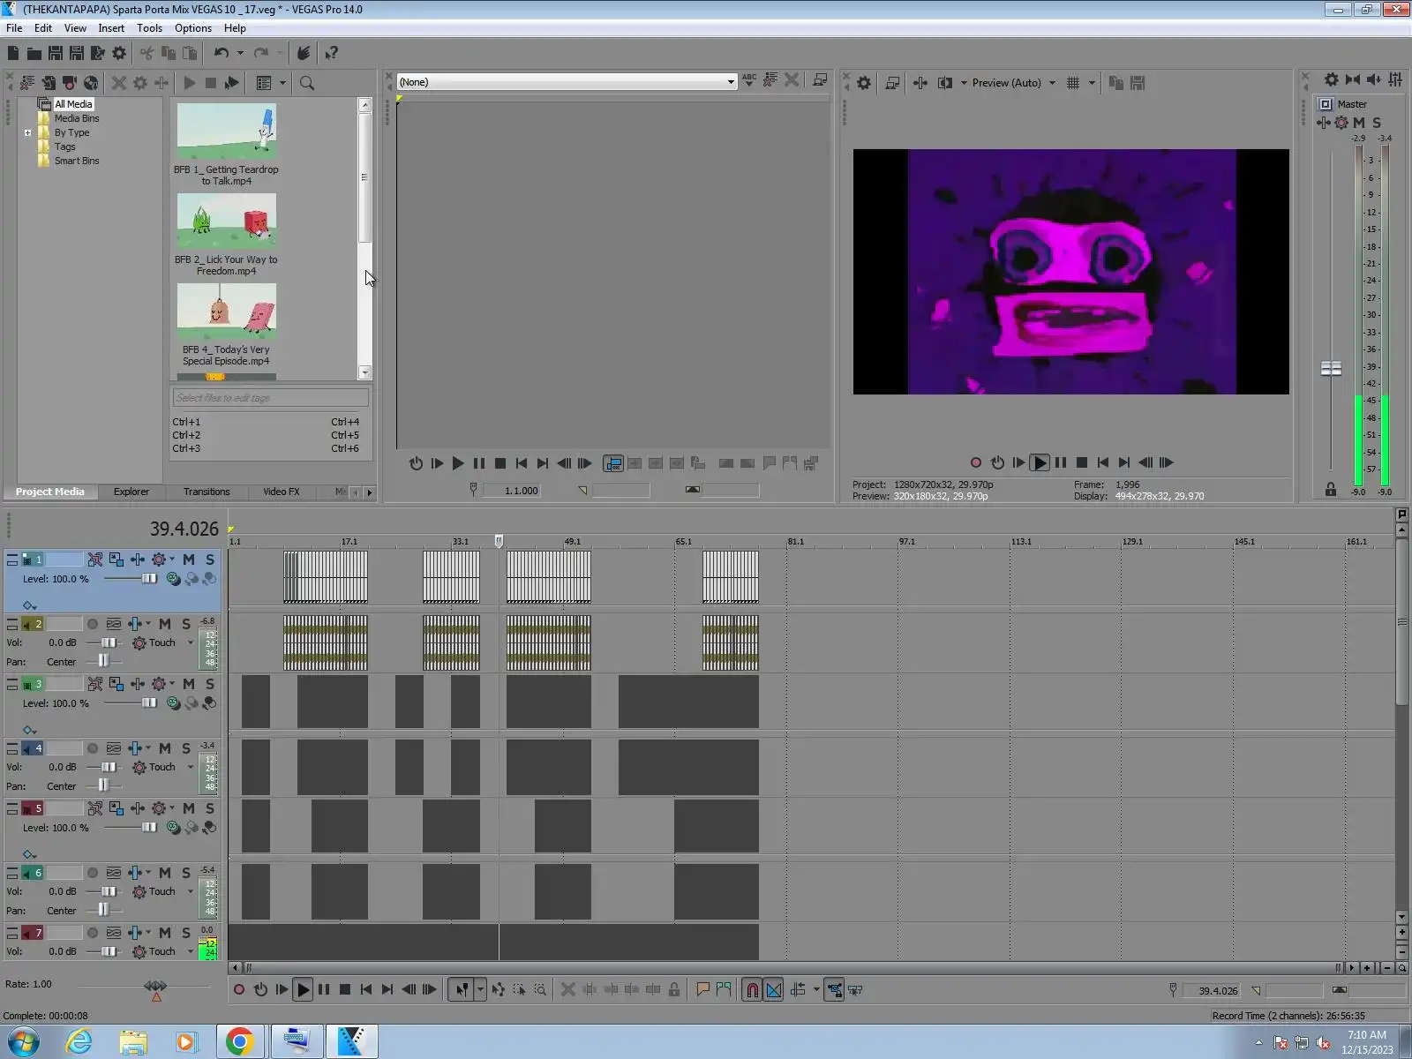Expand the By Type media bin

click(27, 133)
